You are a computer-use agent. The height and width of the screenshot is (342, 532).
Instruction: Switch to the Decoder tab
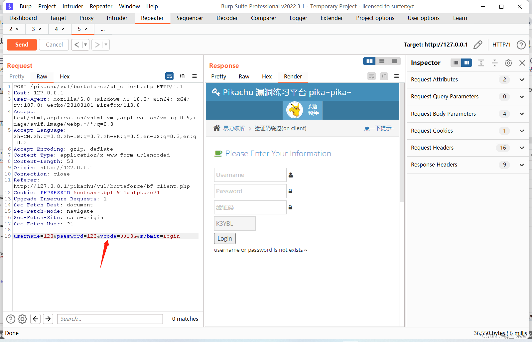[227, 18]
